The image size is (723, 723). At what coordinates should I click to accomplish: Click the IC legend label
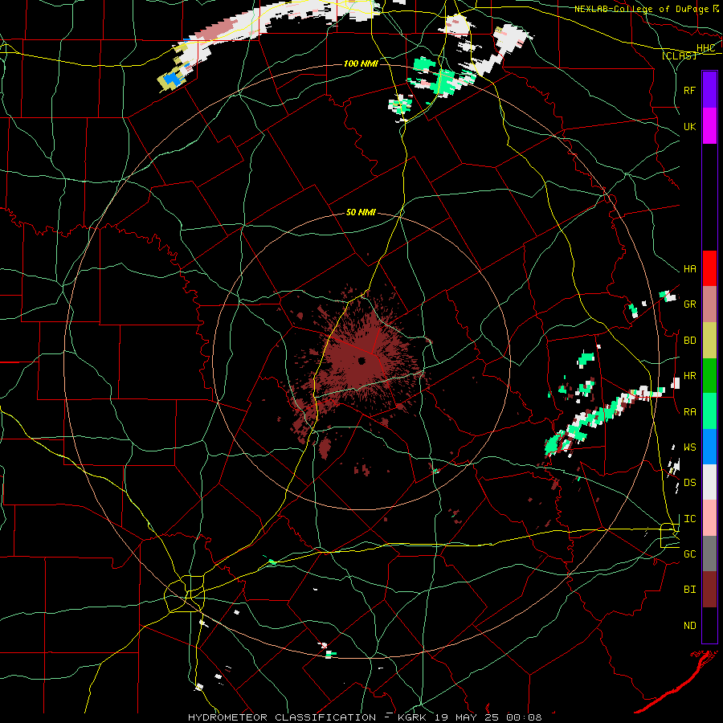[x=689, y=519]
